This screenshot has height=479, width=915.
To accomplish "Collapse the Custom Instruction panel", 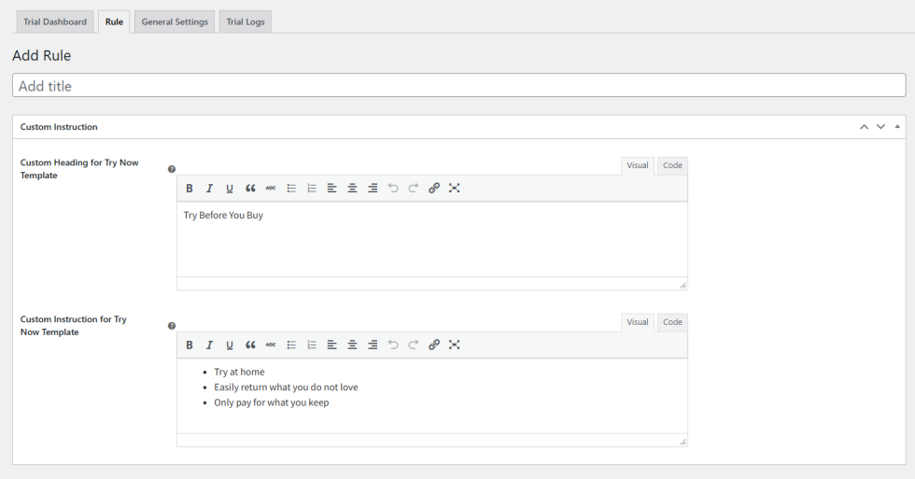I will [x=897, y=127].
